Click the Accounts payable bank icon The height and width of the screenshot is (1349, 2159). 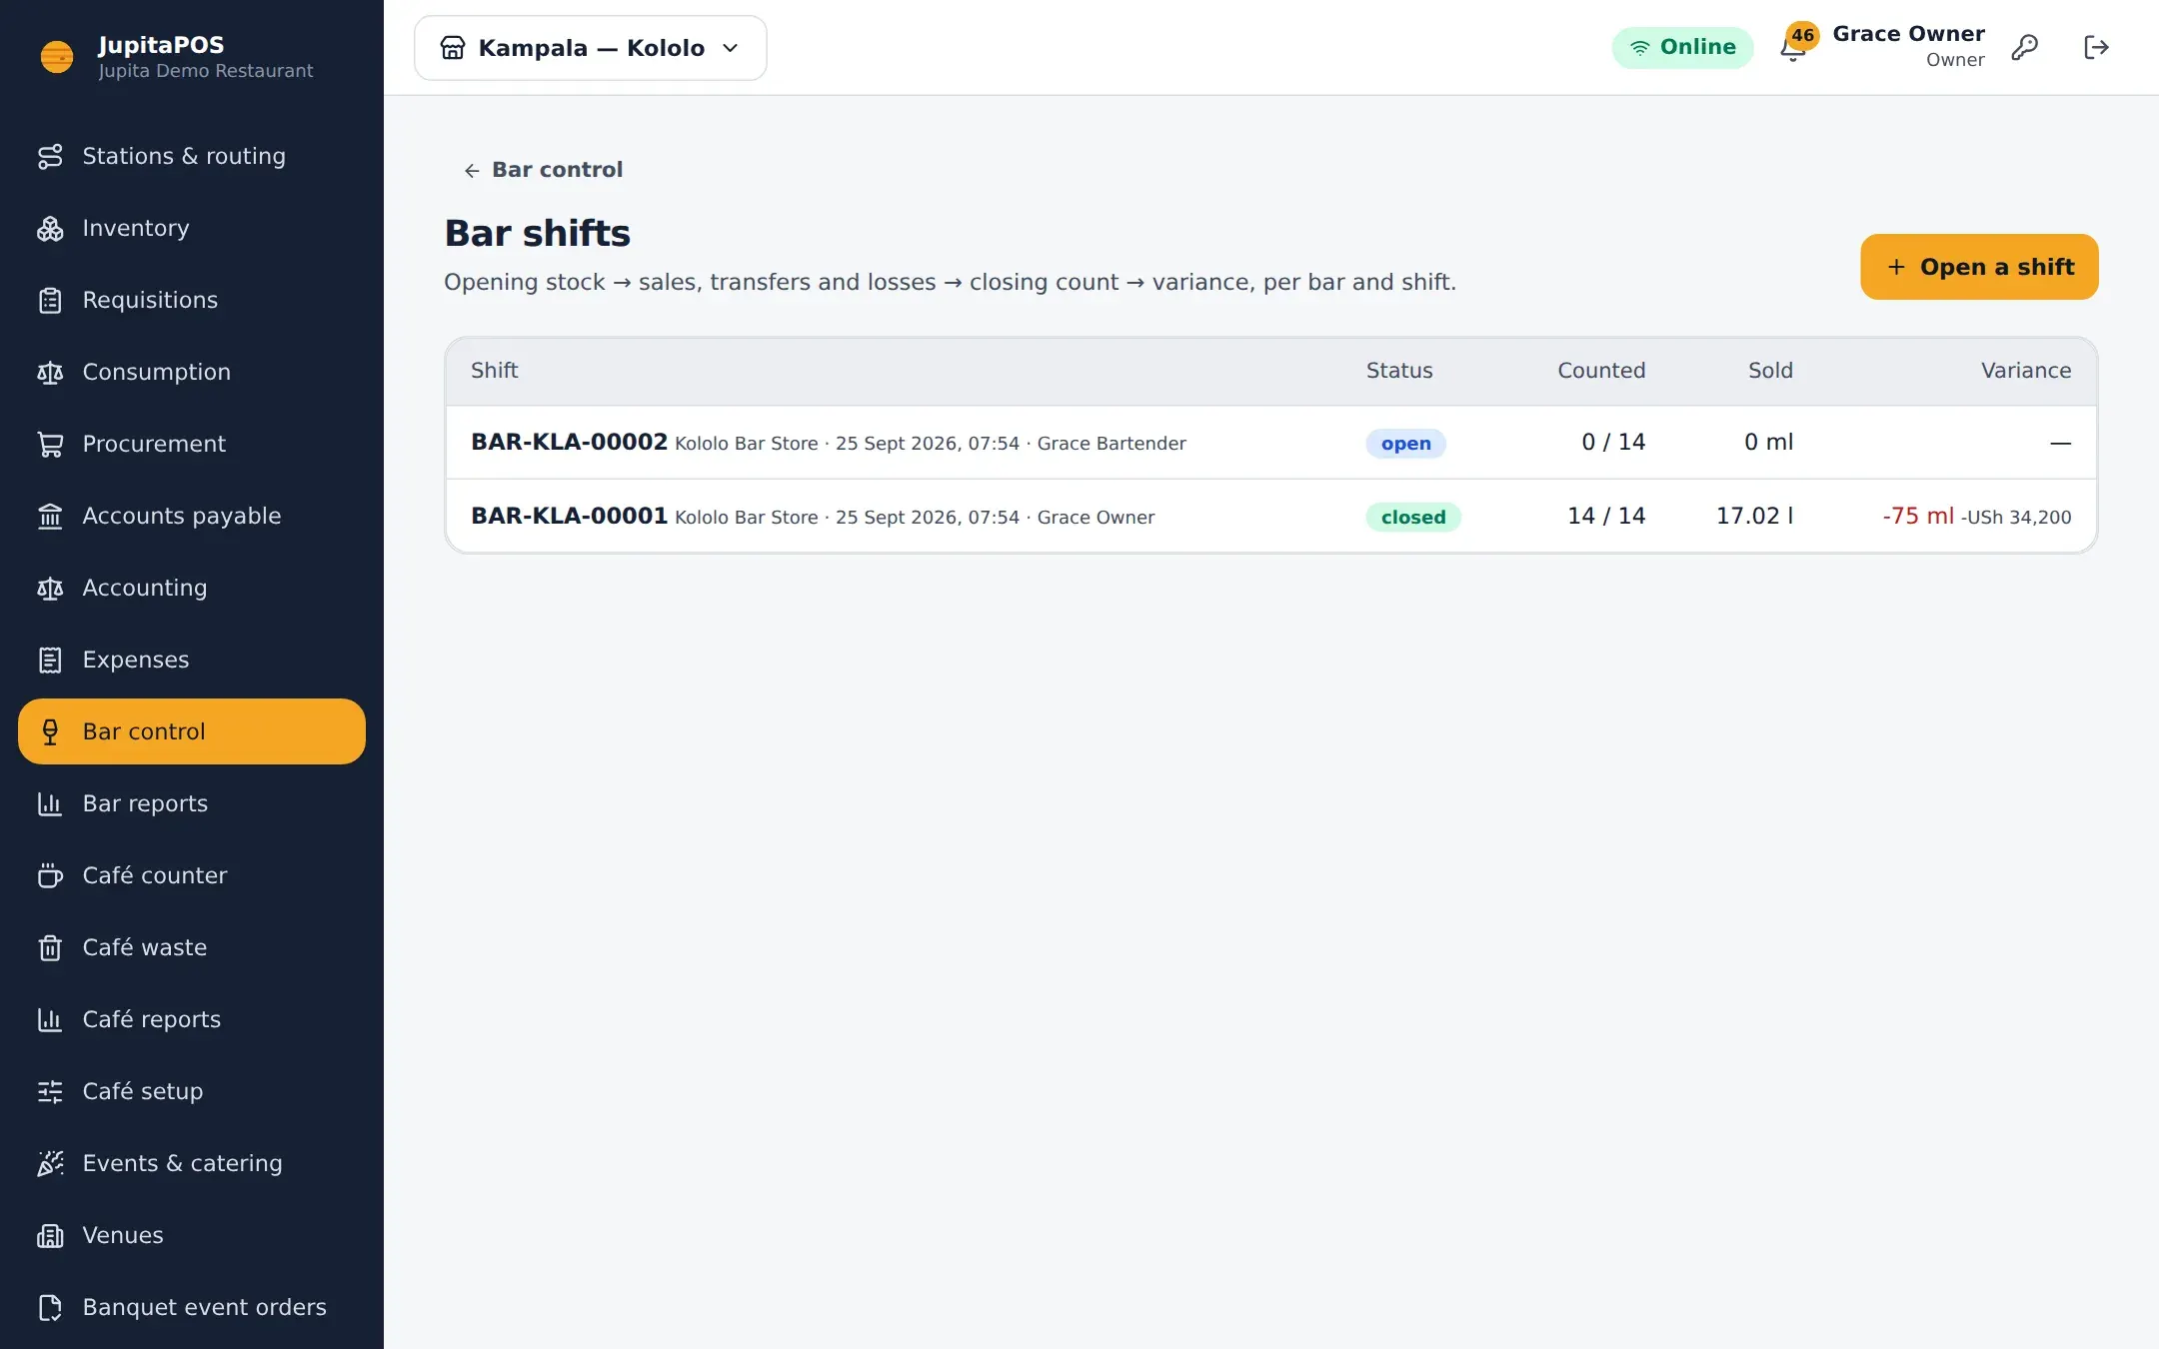tap(50, 517)
